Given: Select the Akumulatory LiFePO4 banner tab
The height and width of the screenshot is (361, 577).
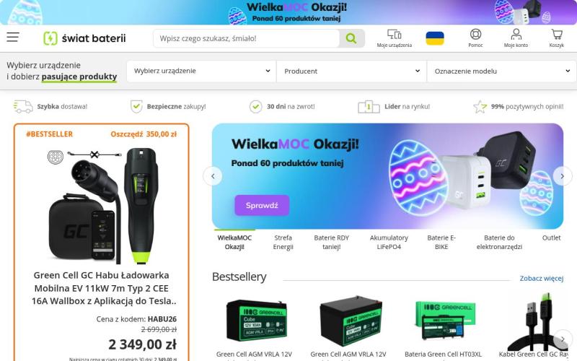Looking at the screenshot, I should [389, 242].
